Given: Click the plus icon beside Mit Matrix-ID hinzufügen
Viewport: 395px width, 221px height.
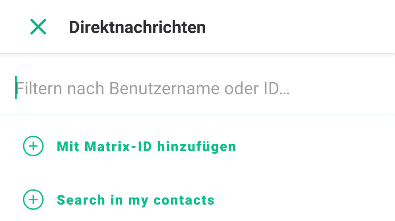Looking at the screenshot, I should (x=33, y=146).
